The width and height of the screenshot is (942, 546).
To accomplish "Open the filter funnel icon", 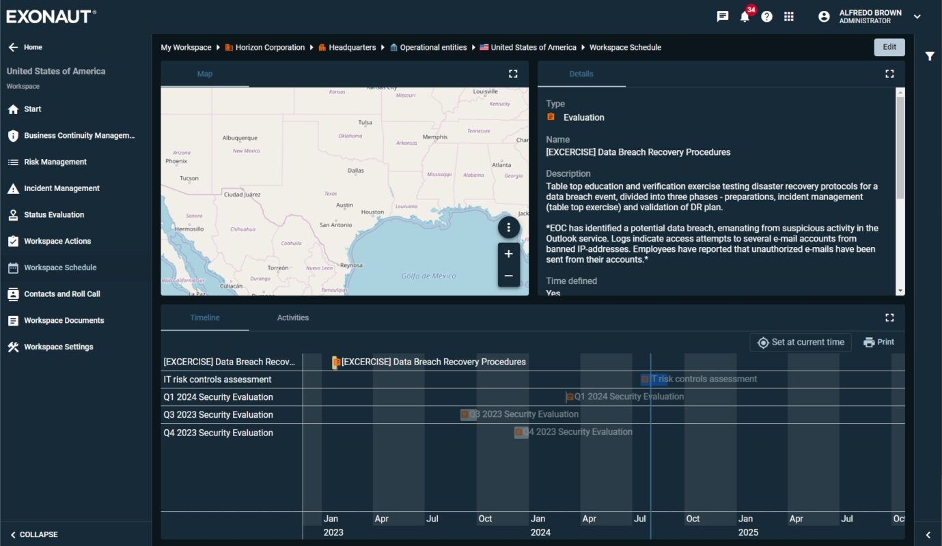I will coord(930,56).
